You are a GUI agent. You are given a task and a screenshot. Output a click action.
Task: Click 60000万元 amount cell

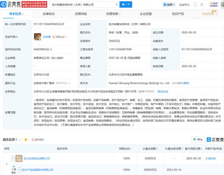150,170
